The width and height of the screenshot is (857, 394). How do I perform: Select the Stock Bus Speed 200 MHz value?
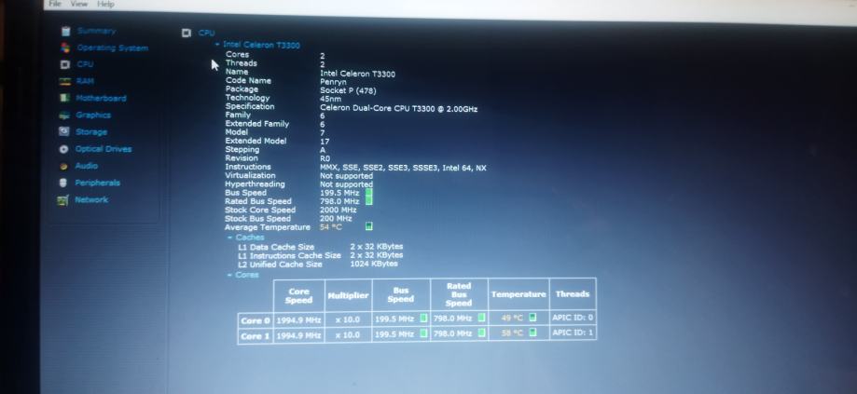tap(336, 218)
